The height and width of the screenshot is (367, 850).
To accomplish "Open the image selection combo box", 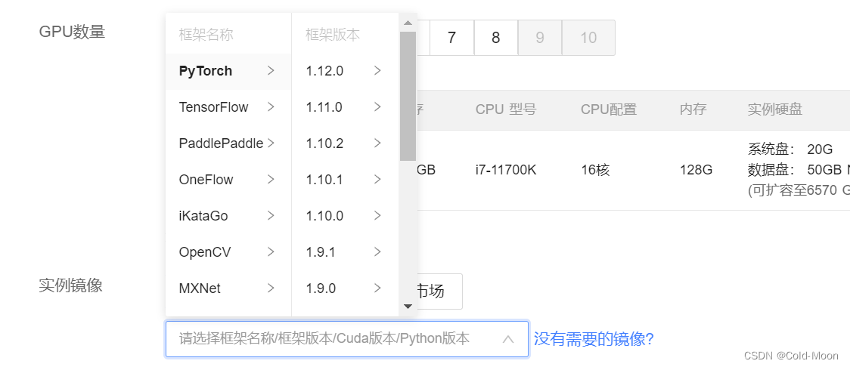I will point(347,339).
